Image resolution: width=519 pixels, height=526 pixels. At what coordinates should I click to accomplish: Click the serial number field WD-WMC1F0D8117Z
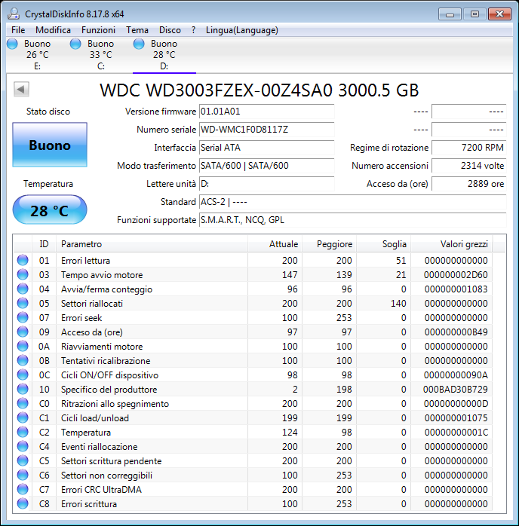pyautogui.click(x=266, y=130)
